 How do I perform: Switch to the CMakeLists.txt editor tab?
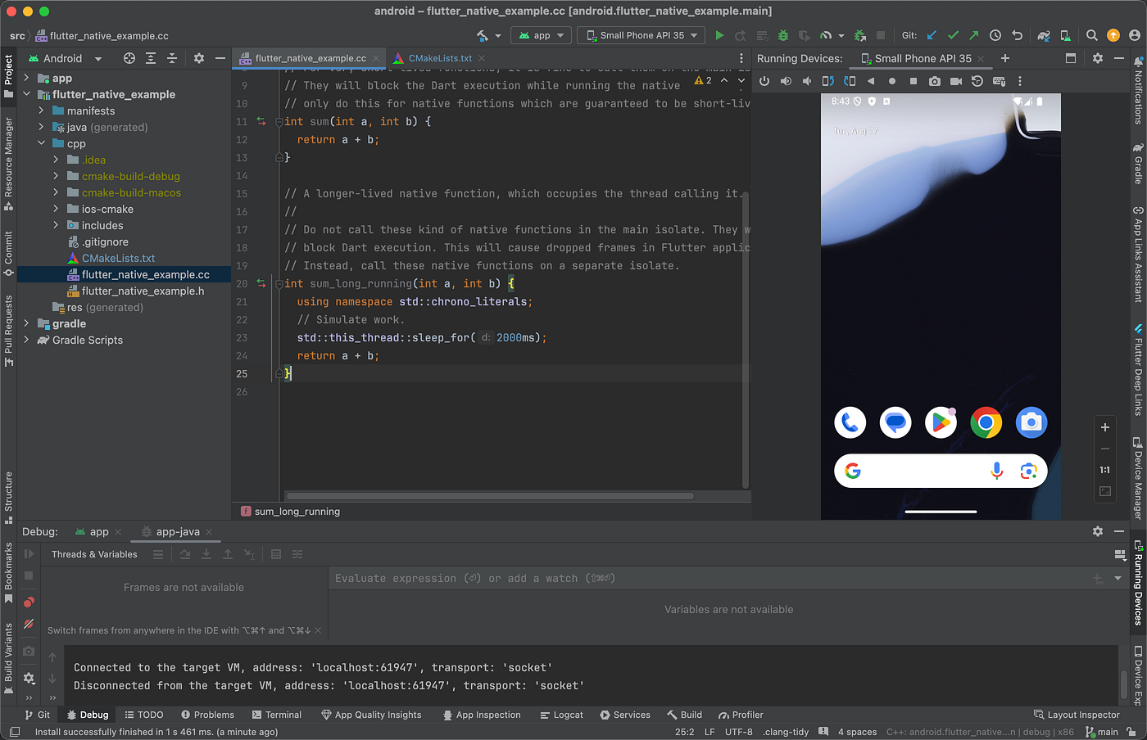[x=439, y=58]
